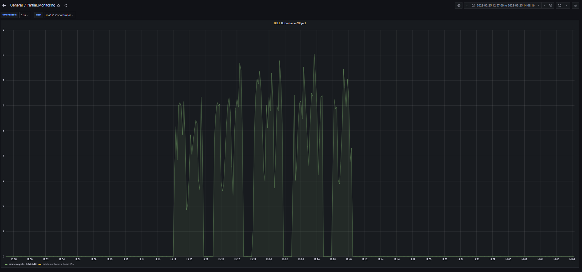Star the Partial_Monitoring dashboard

tap(59, 6)
